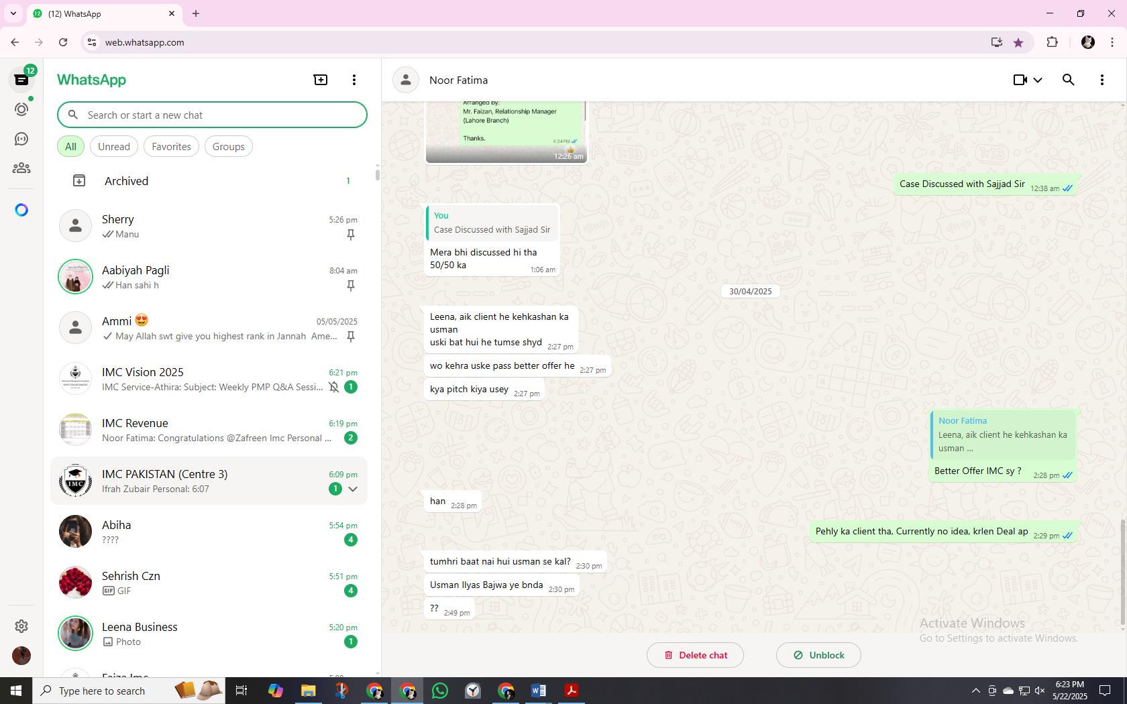Start a video call with Noor Fatima
This screenshot has width=1127, height=704.
tap(1020, 80)
